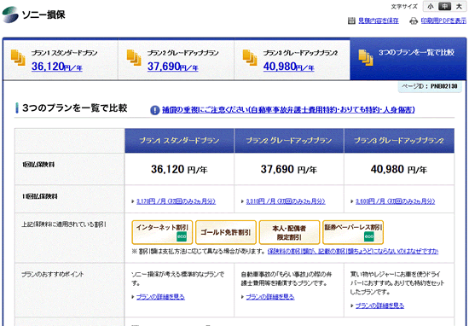Click the 40,980 円/年 table cell

pyautogui.click(x=399, y=169)
